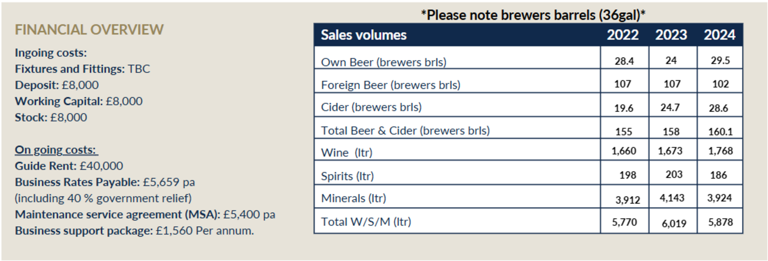Select the Business Rates Payable line
Image resolution: width=768 pixels, height=261 pixels.
[105, 182]
